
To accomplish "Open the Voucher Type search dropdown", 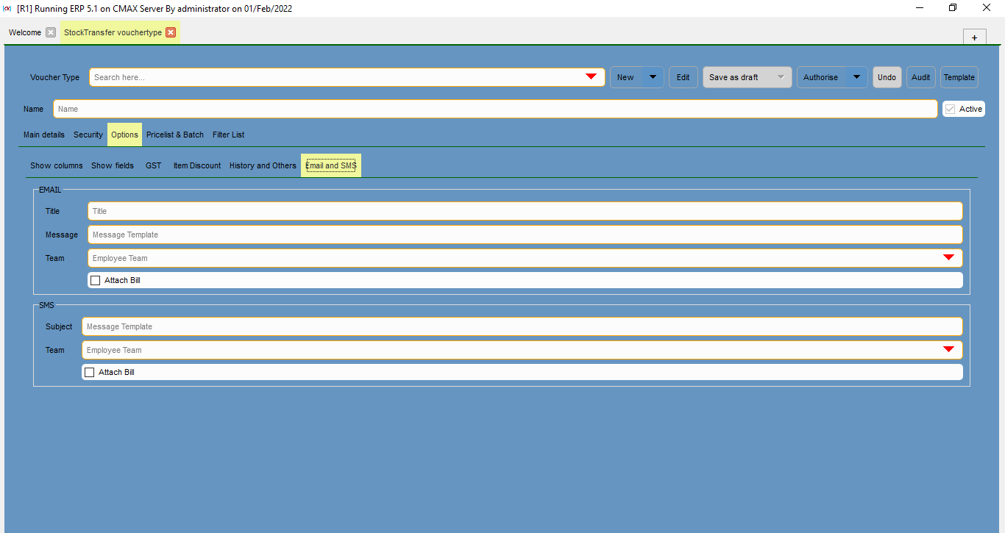I will pos(591,76).
